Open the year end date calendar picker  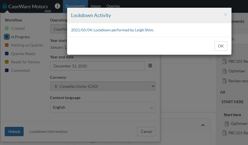click(x=150, y=66)
